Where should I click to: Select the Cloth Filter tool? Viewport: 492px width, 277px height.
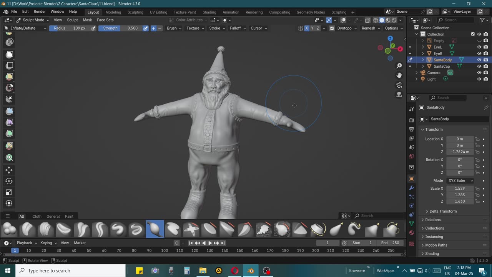pyautogui.click(x=10, y=122)
